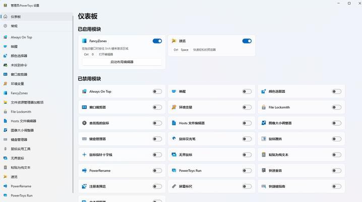Open the 鼠标指针十字线 module card
Viewport: 362px width, 202px height.
(122, 155)
